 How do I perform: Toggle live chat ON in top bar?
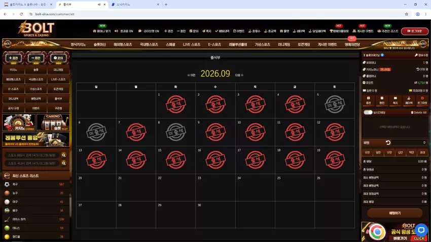click(149, 31)
